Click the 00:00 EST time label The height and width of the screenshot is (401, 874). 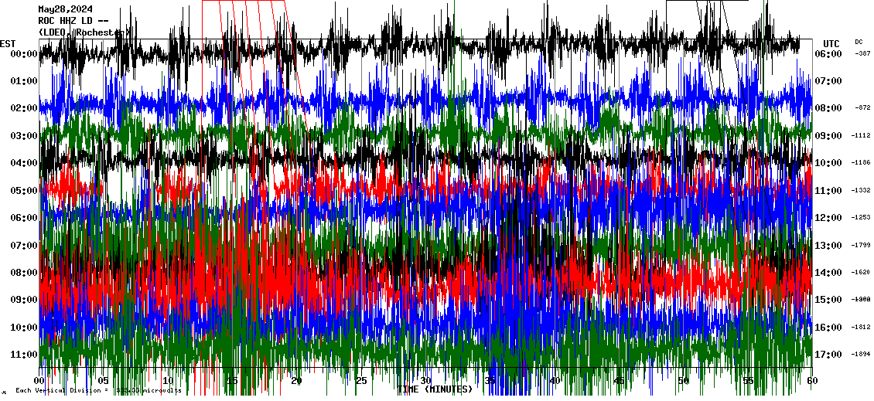point(25,54)
